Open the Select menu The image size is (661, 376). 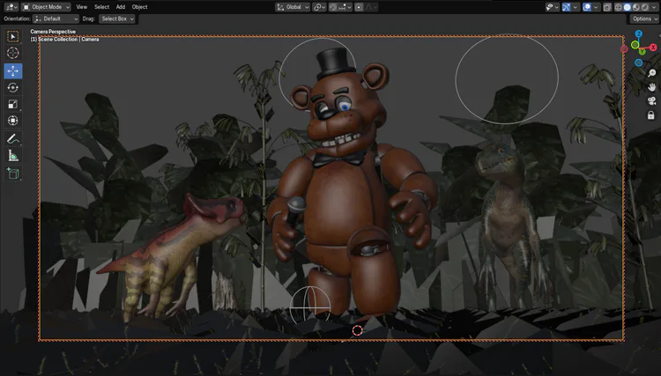point(101,7)
